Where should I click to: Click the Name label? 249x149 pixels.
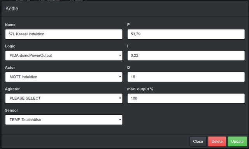(10, 25)
